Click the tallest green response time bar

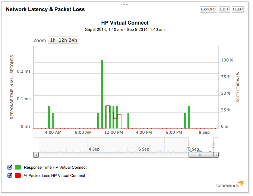click(x=102, y=94)
